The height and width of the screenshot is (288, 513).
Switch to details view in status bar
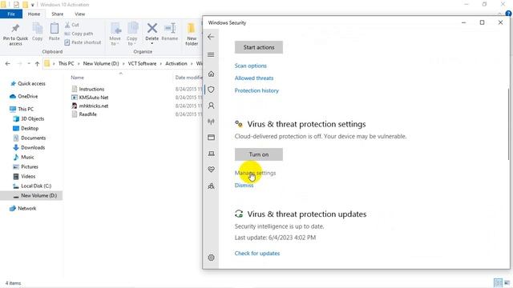pos(498,282)
